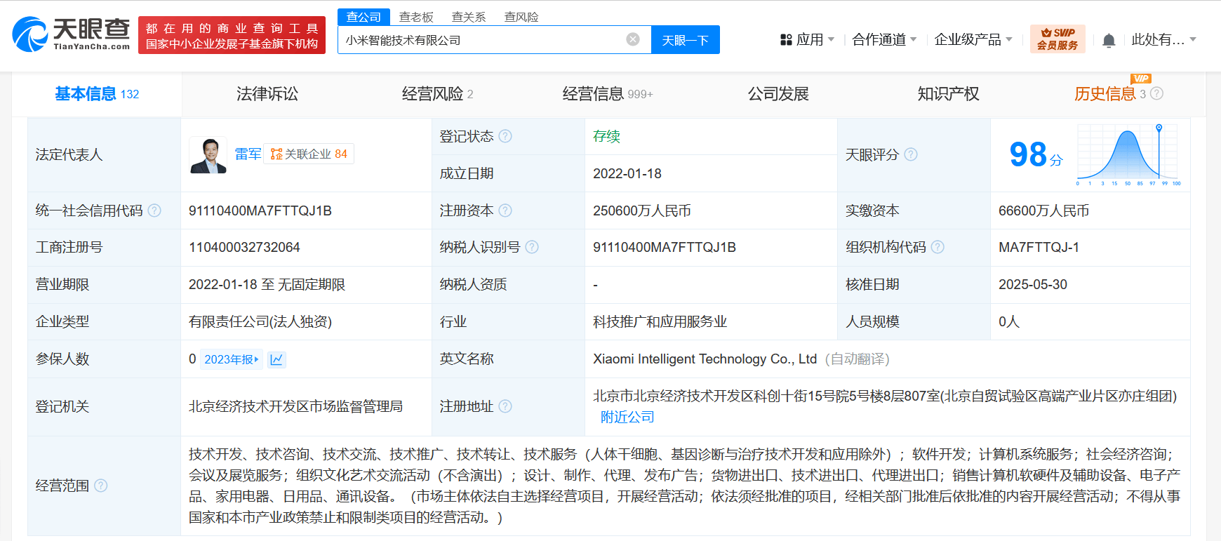Click the help icon next to 经营范围
This screenshot has height=541, width=1221.
pos(101,486)
